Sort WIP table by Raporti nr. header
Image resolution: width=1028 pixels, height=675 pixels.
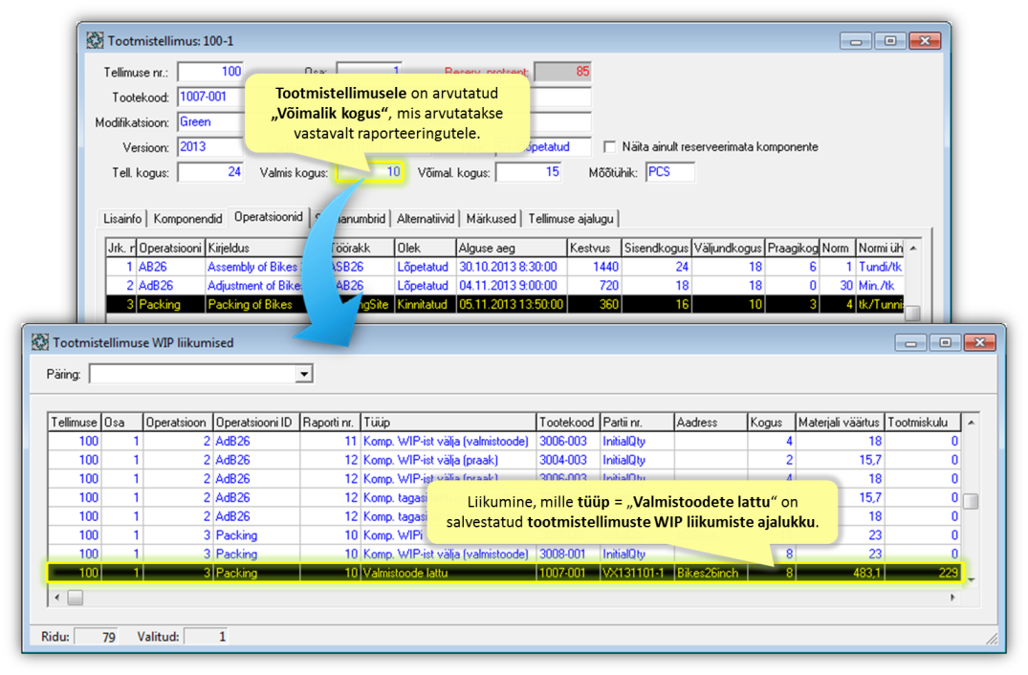point(331,423)
